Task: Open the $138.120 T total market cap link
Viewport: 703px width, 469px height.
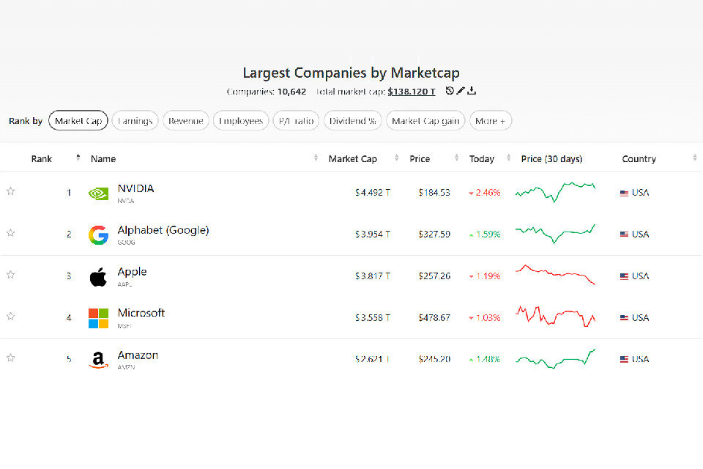Action: pos(412,92)
